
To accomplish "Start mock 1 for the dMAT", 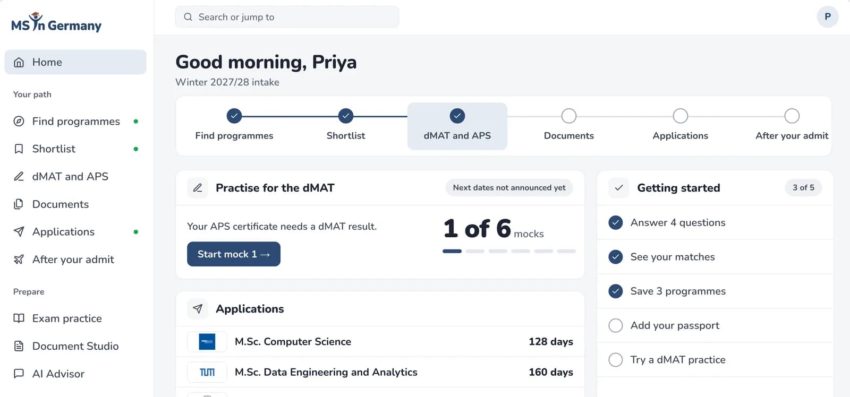I will point(234,254).
